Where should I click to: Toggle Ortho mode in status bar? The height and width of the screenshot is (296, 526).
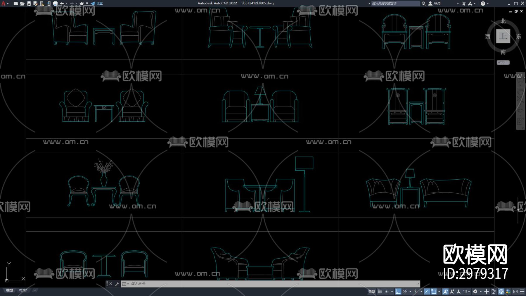[398, 291]
